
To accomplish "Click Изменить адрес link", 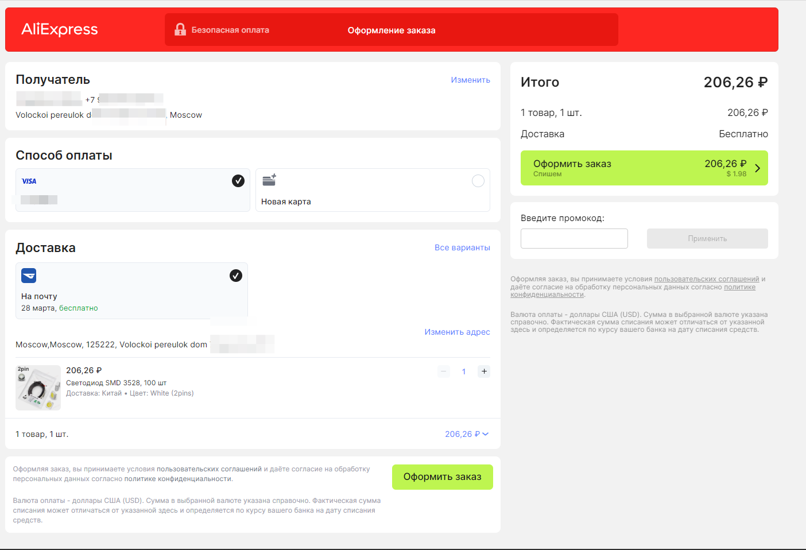I will [x=457, y=332].
